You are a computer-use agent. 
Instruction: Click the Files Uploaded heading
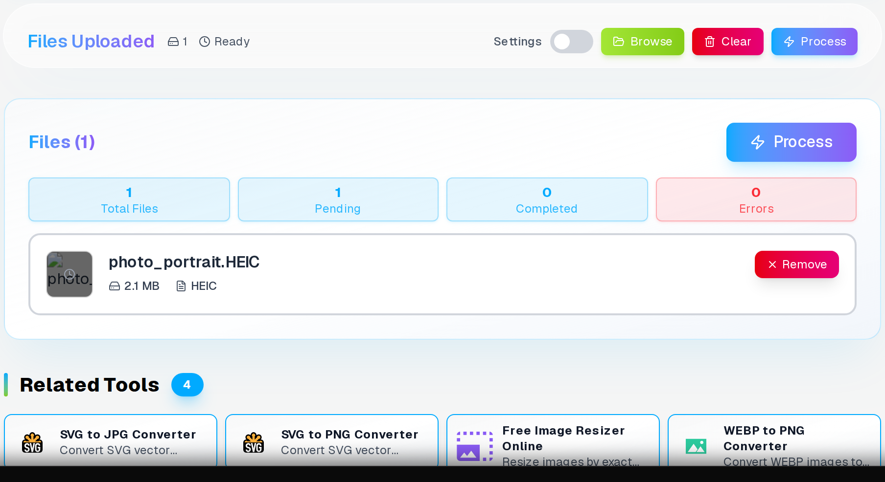91,42
